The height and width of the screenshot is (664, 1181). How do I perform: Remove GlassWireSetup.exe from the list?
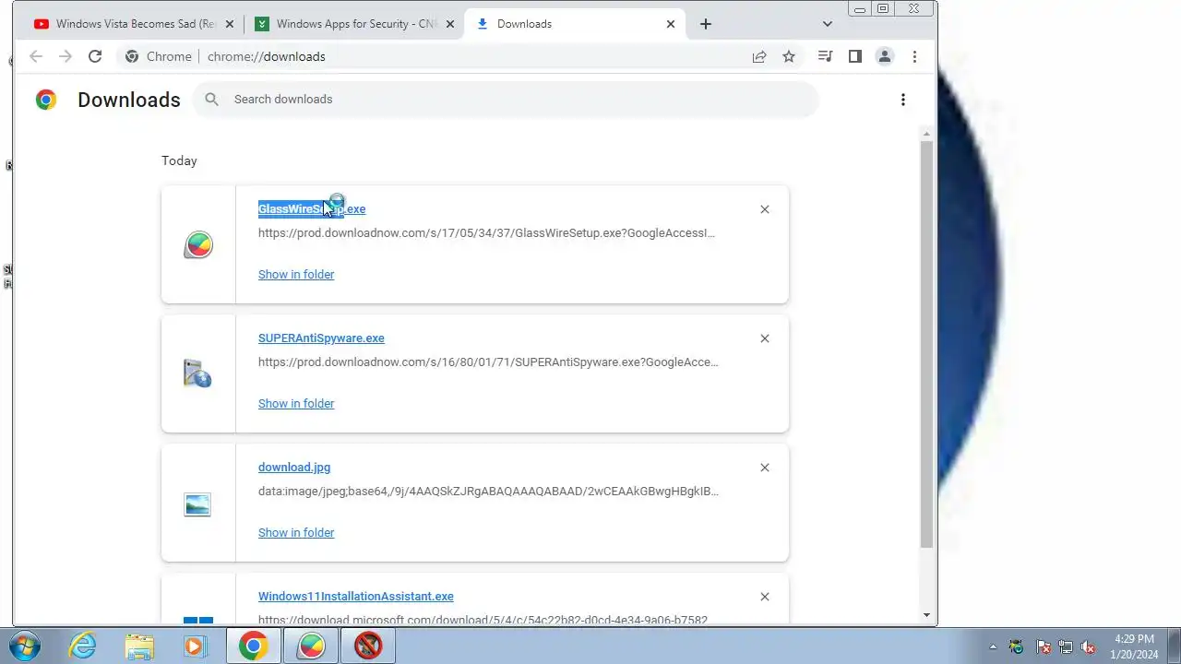point(765,209)
